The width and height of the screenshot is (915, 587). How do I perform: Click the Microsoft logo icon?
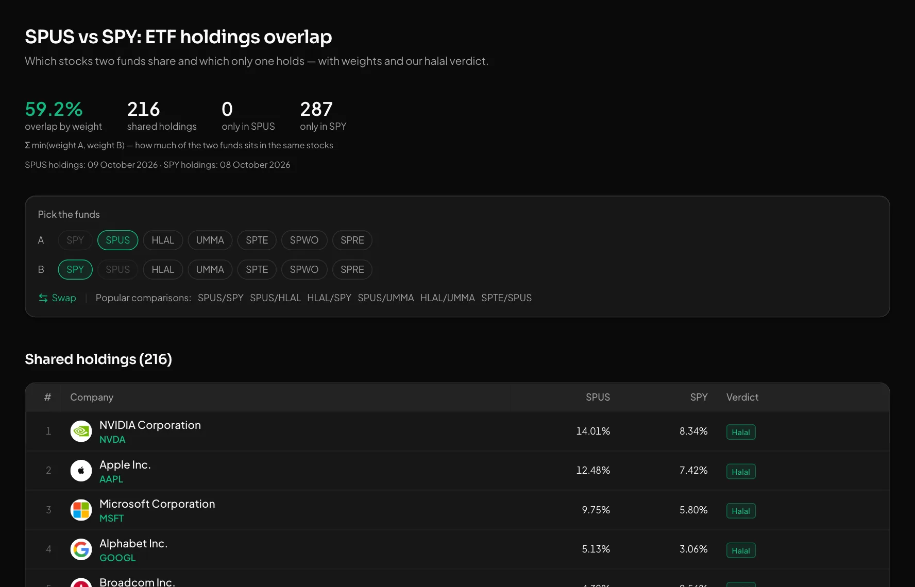tap(81, 510)
